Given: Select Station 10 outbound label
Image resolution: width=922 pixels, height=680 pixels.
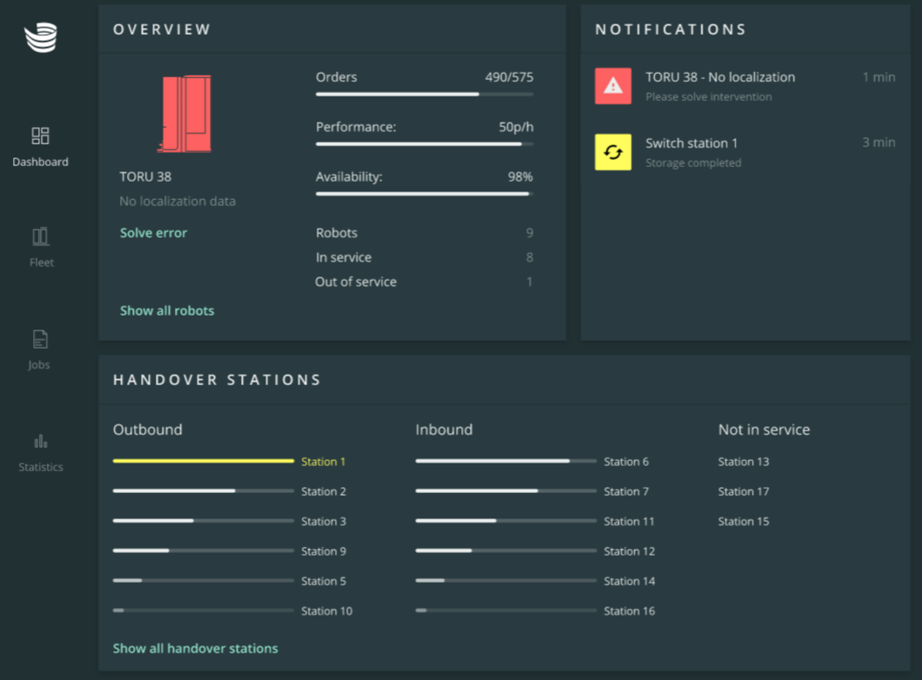Looking at the screenshot, I should [x=327, y=611].
